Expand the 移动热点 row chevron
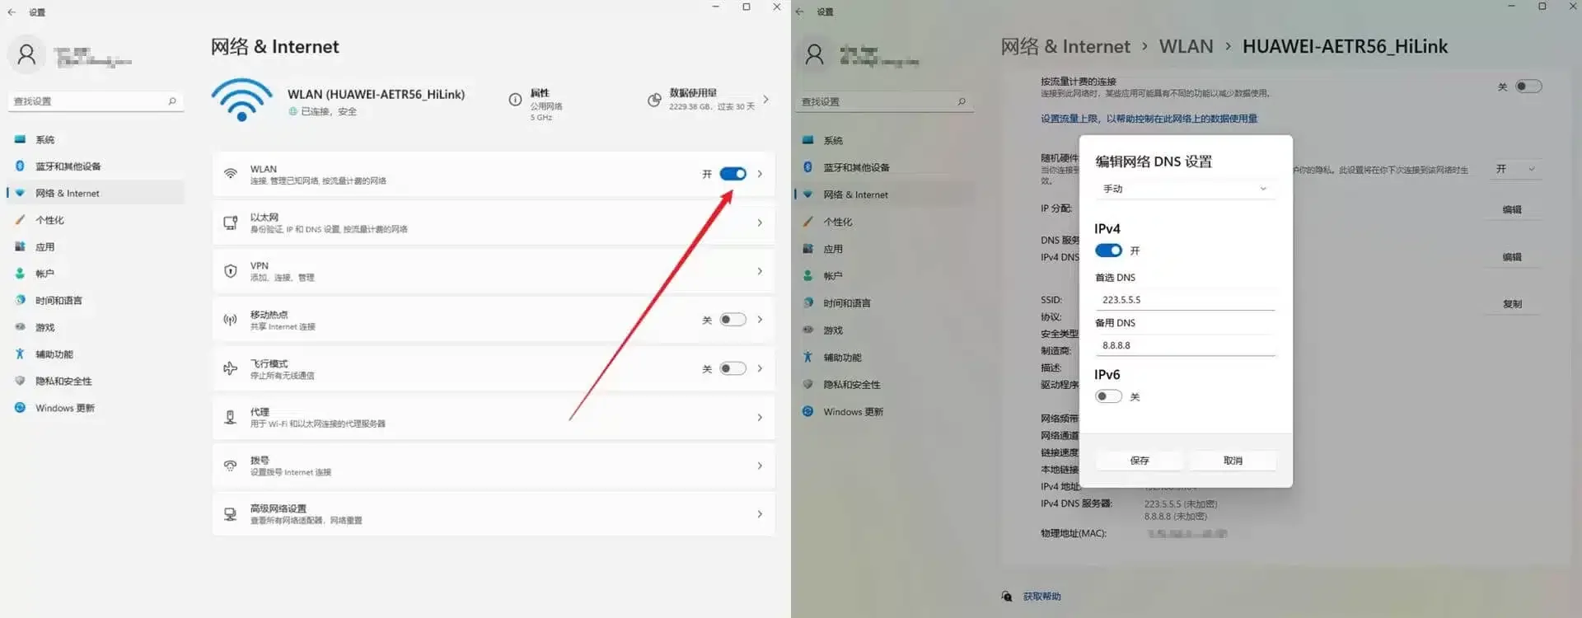Viewport: 1582px width, 618px height. pos(760,320)
